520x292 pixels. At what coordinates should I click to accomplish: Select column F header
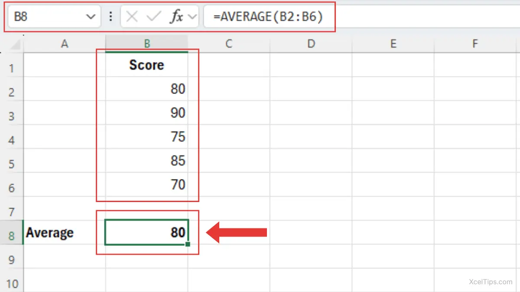pos(475,43)
